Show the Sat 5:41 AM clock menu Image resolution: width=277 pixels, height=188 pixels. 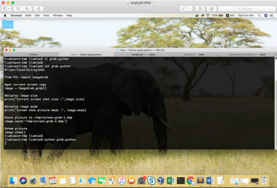(246, 15)
